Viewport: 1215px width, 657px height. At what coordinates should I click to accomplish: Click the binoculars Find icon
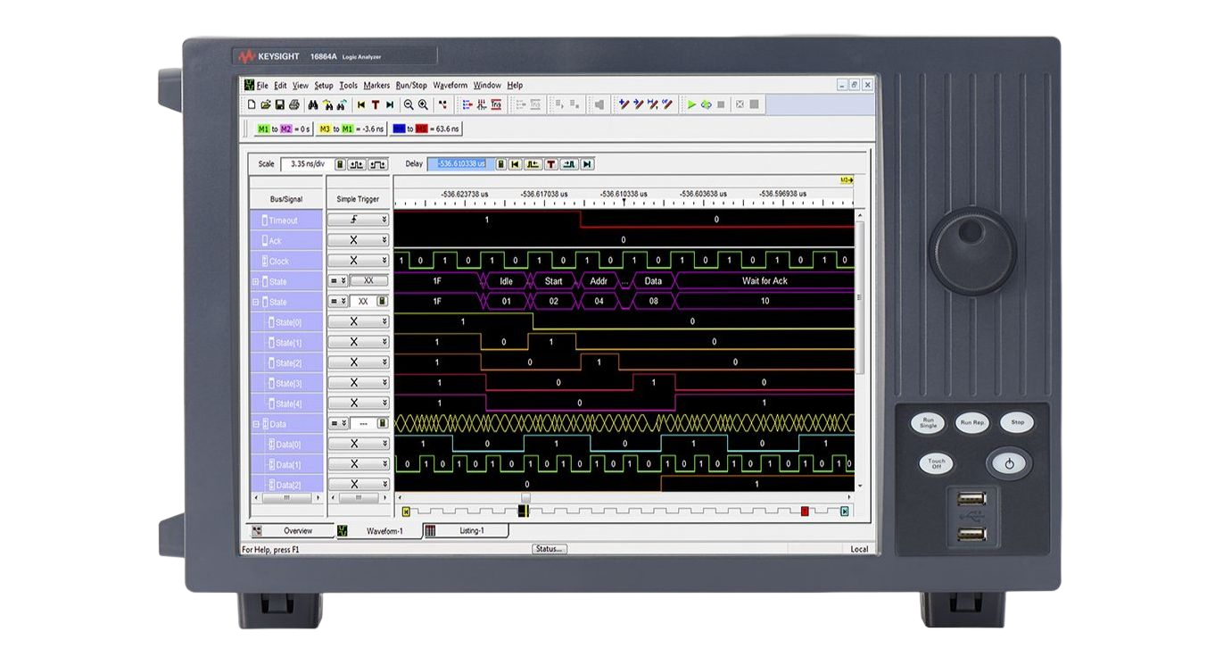313,104
